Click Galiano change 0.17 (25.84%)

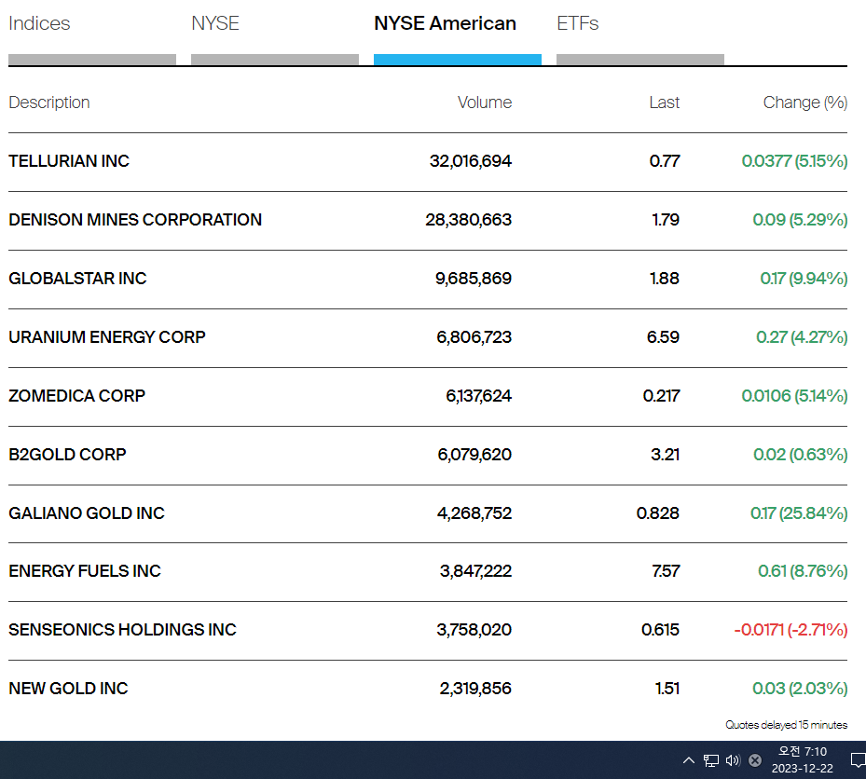coord(799,512)
